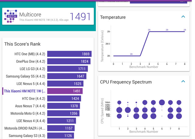Click the large top bubble for benchmark 6
Screen dimensions: 195x139
click(162, 103)
